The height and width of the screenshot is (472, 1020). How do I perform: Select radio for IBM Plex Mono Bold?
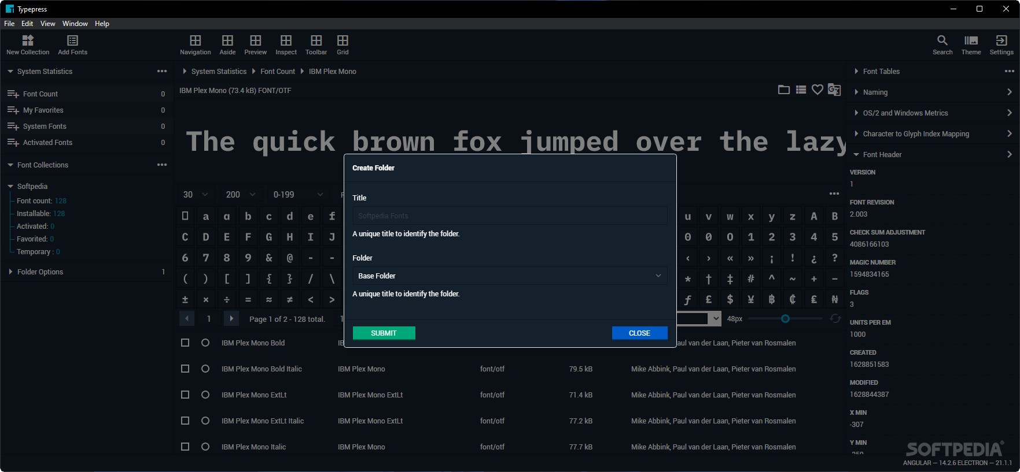(x=205, y=343)
